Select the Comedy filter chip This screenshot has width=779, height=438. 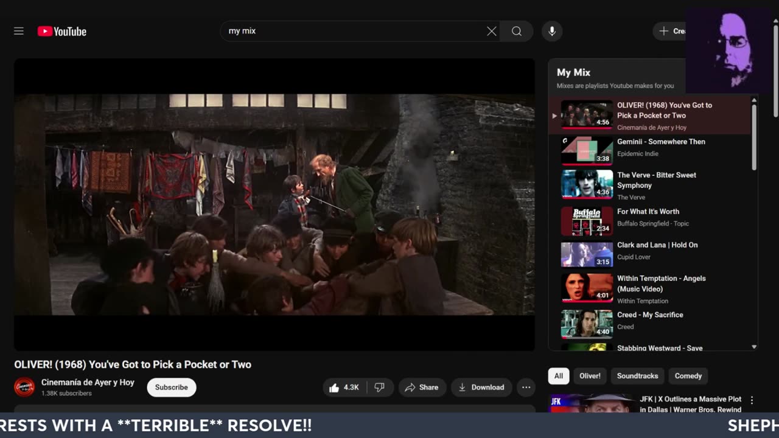coord(688,376)
